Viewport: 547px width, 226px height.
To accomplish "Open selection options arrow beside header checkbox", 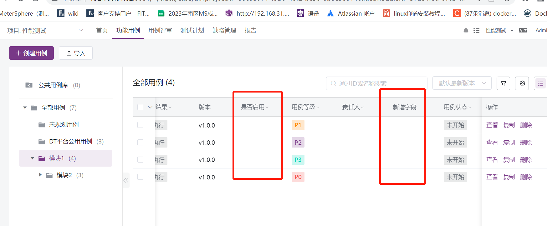I will 150,107.
